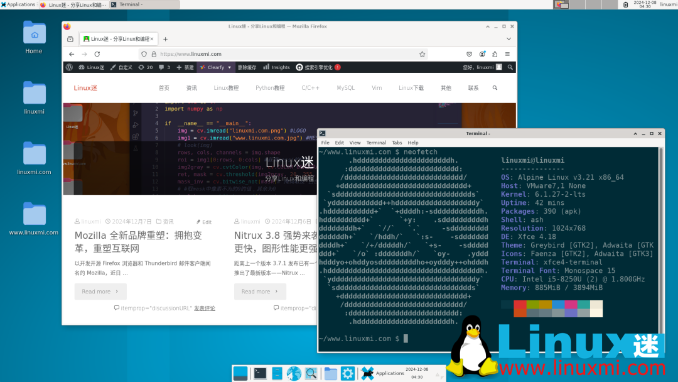Open the Python教程 navigation item

(270, 88)
